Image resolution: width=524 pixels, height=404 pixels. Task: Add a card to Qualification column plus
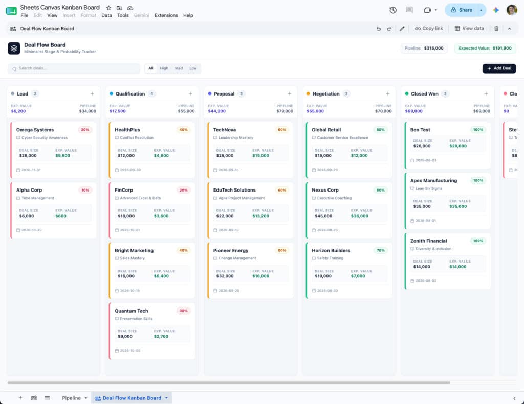(x=190, y=94)
